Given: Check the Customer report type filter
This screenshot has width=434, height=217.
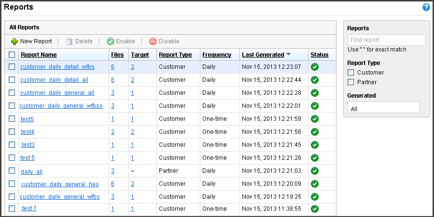Looking at the screenshot, I should pos(351,73).
